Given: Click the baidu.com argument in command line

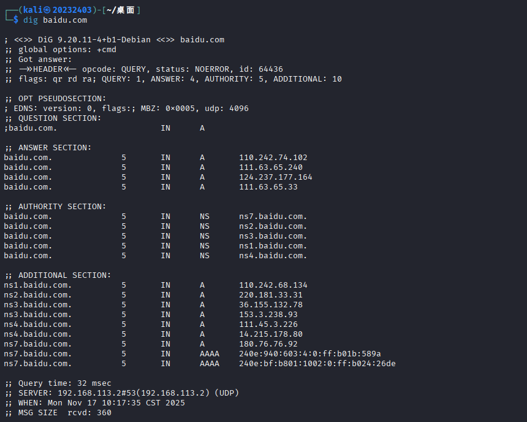Looking at the screenshot, I should (65, 20).
